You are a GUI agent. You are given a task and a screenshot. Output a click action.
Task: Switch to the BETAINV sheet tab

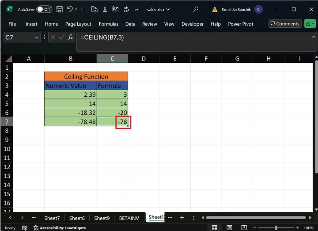coord(129,218)
